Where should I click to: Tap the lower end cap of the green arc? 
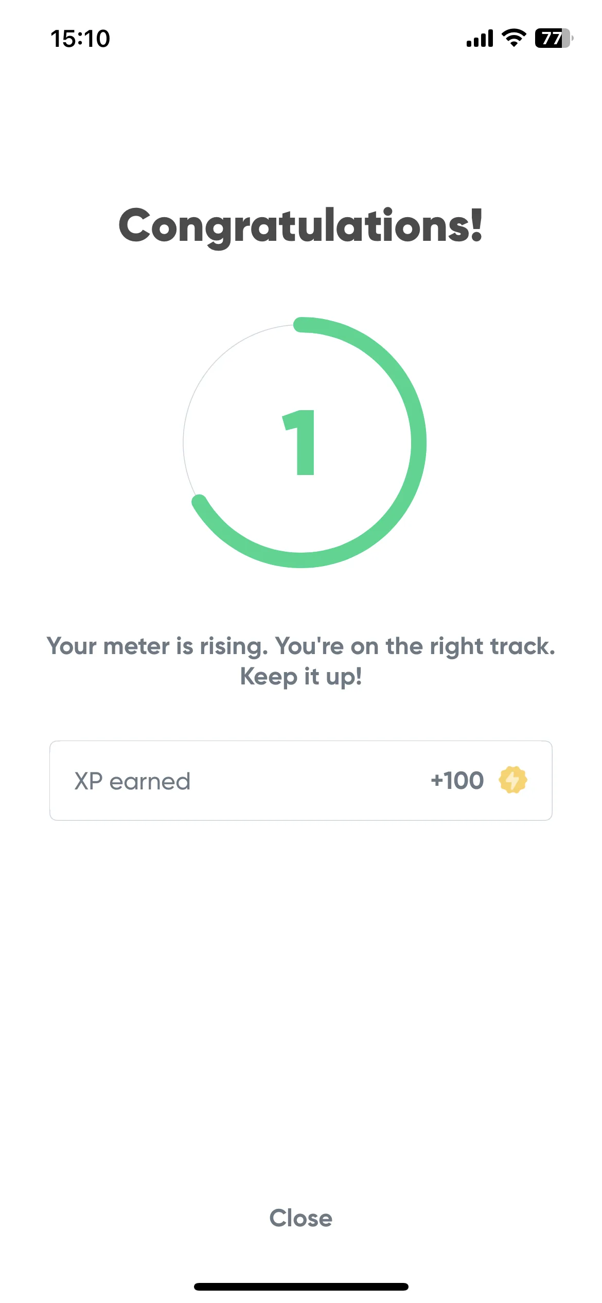pyautogui.click(x=200, y=502)
